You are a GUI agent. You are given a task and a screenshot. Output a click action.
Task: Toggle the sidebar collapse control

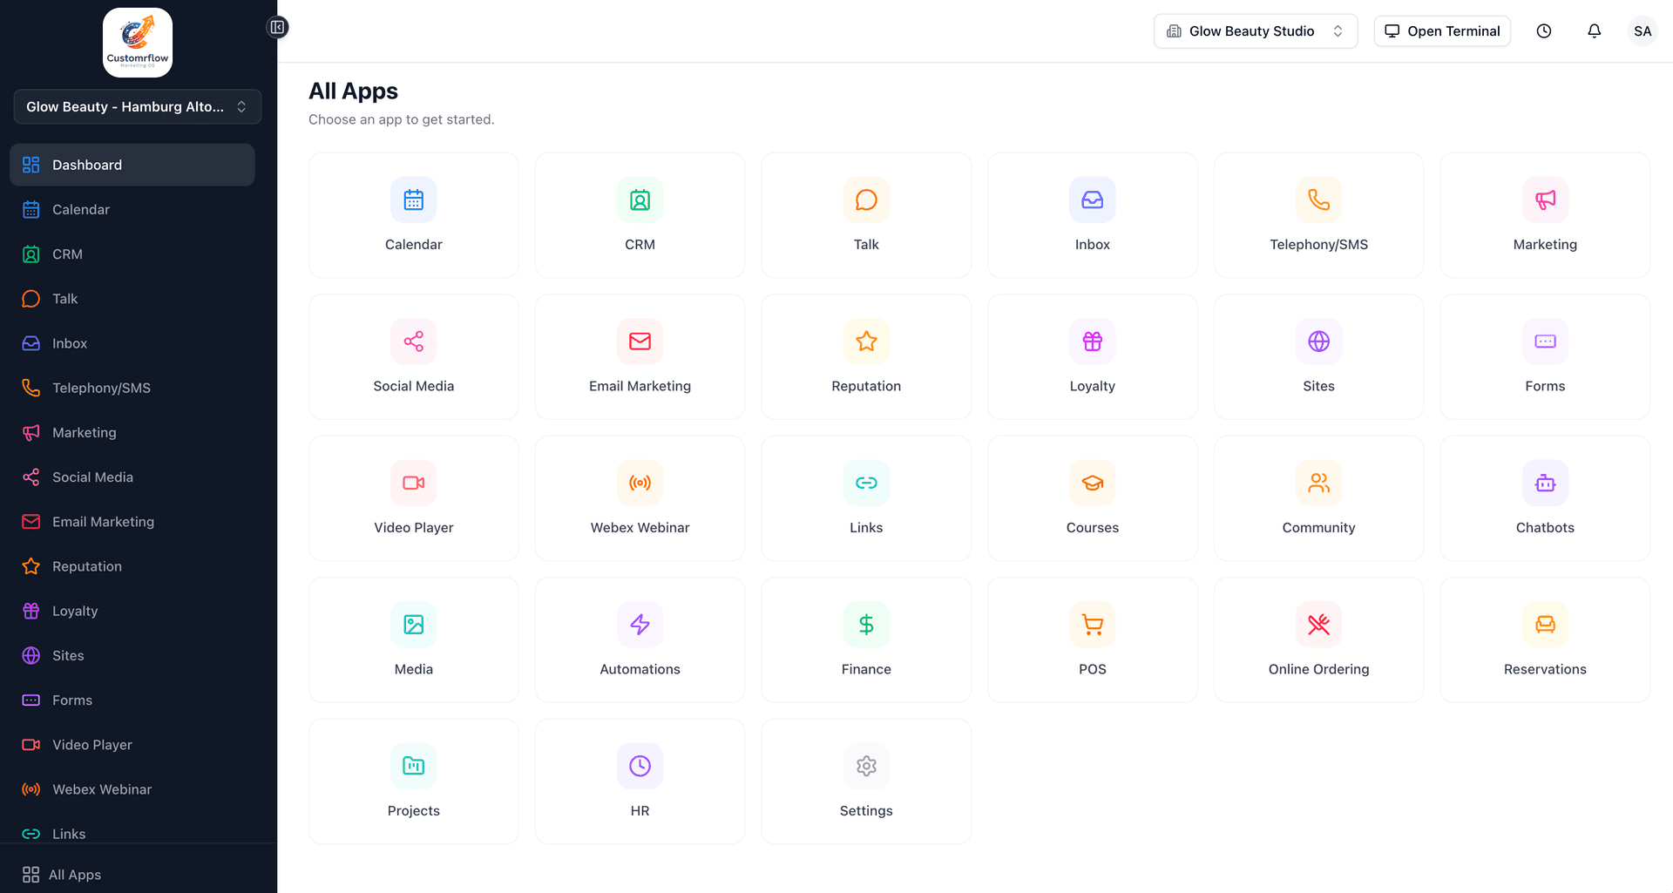coord(277,27)
